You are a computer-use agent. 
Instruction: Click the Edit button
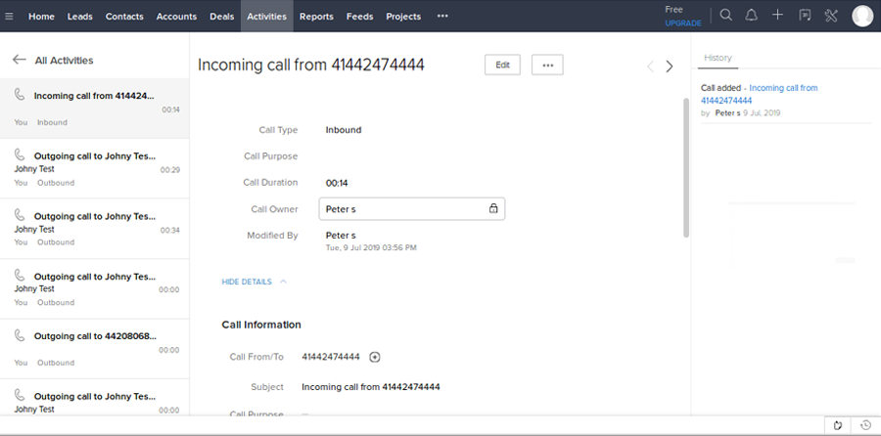(x=502, y=65)
